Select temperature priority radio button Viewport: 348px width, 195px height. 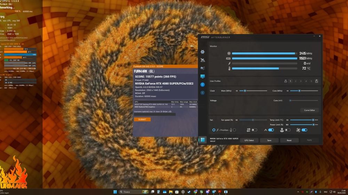[234, 130]
